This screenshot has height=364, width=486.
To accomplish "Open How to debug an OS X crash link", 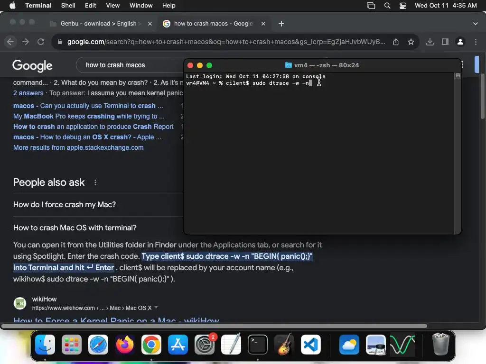I will [x=87, y=137].
